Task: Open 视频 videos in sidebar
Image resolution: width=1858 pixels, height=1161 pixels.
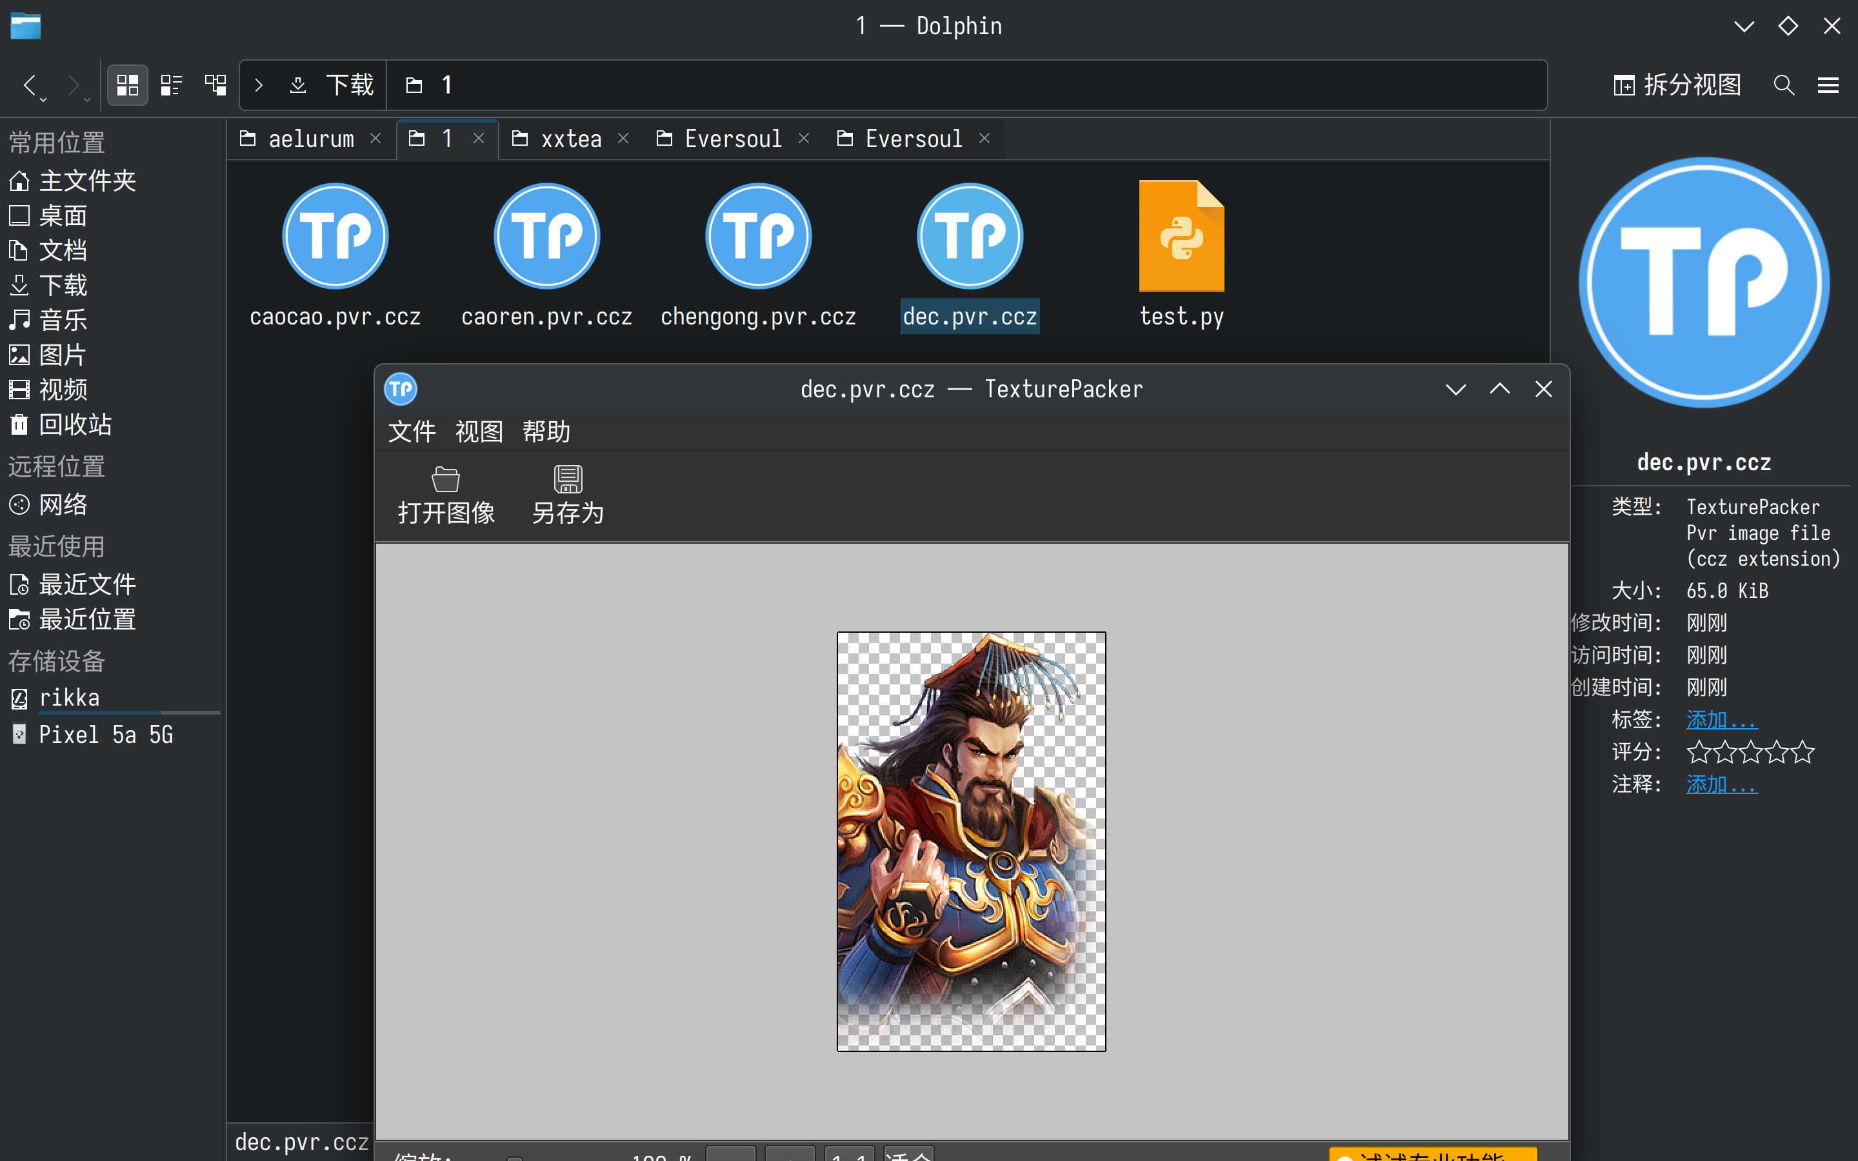Action: (112, 390)
